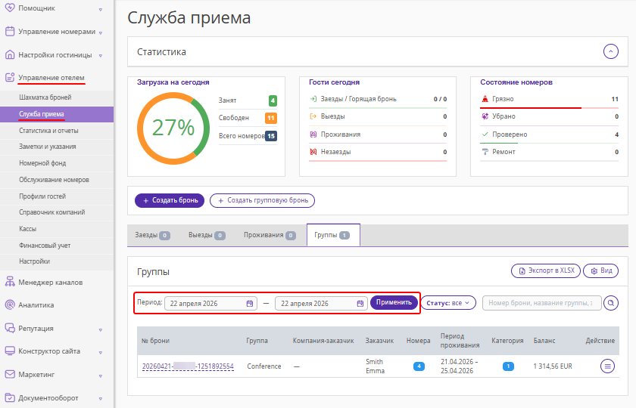Screen dimensions: 636x408
Task: Click the Управление отелем sidebar icon
Action: pos(10,77)
